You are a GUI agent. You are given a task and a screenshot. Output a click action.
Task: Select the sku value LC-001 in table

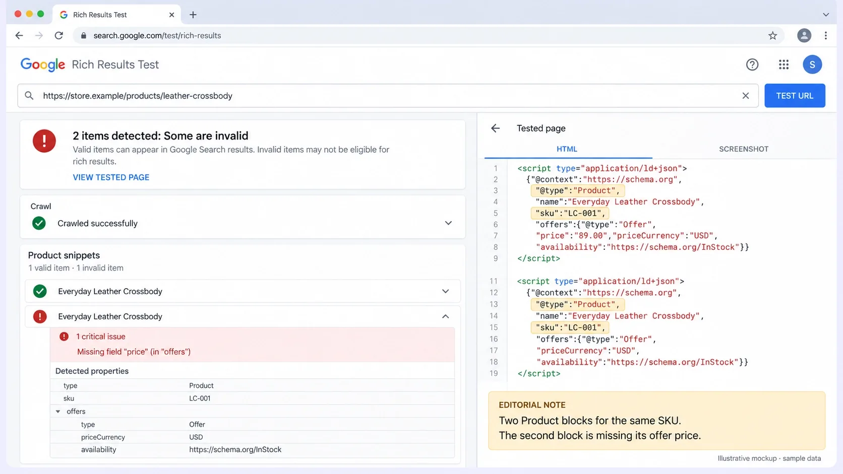(x=200, y=398)
